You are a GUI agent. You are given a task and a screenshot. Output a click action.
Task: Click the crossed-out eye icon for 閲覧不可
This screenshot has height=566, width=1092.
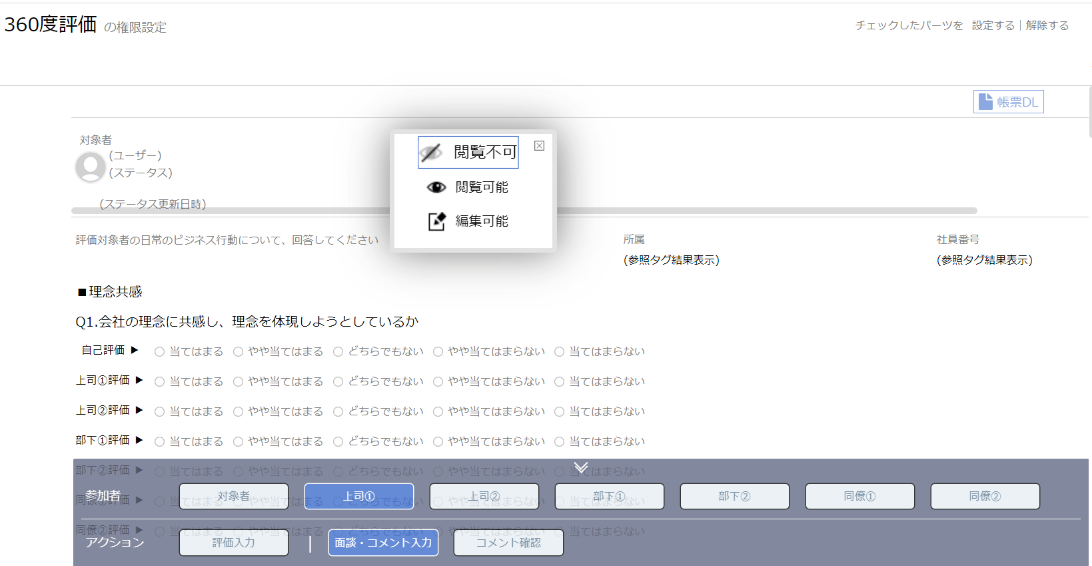click(x=432, y=153)
